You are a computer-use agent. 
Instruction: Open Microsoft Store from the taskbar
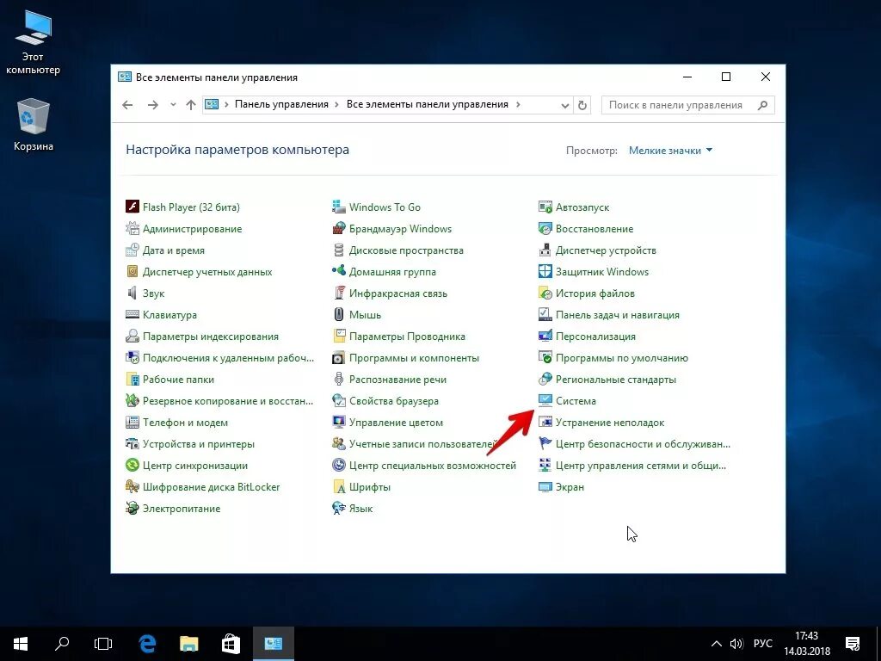pos(231,644)
